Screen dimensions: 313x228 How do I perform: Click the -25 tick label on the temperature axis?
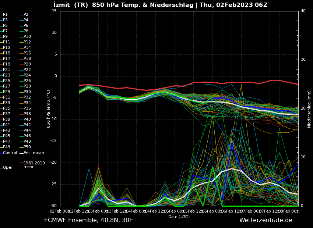click(x=53, y=184)
